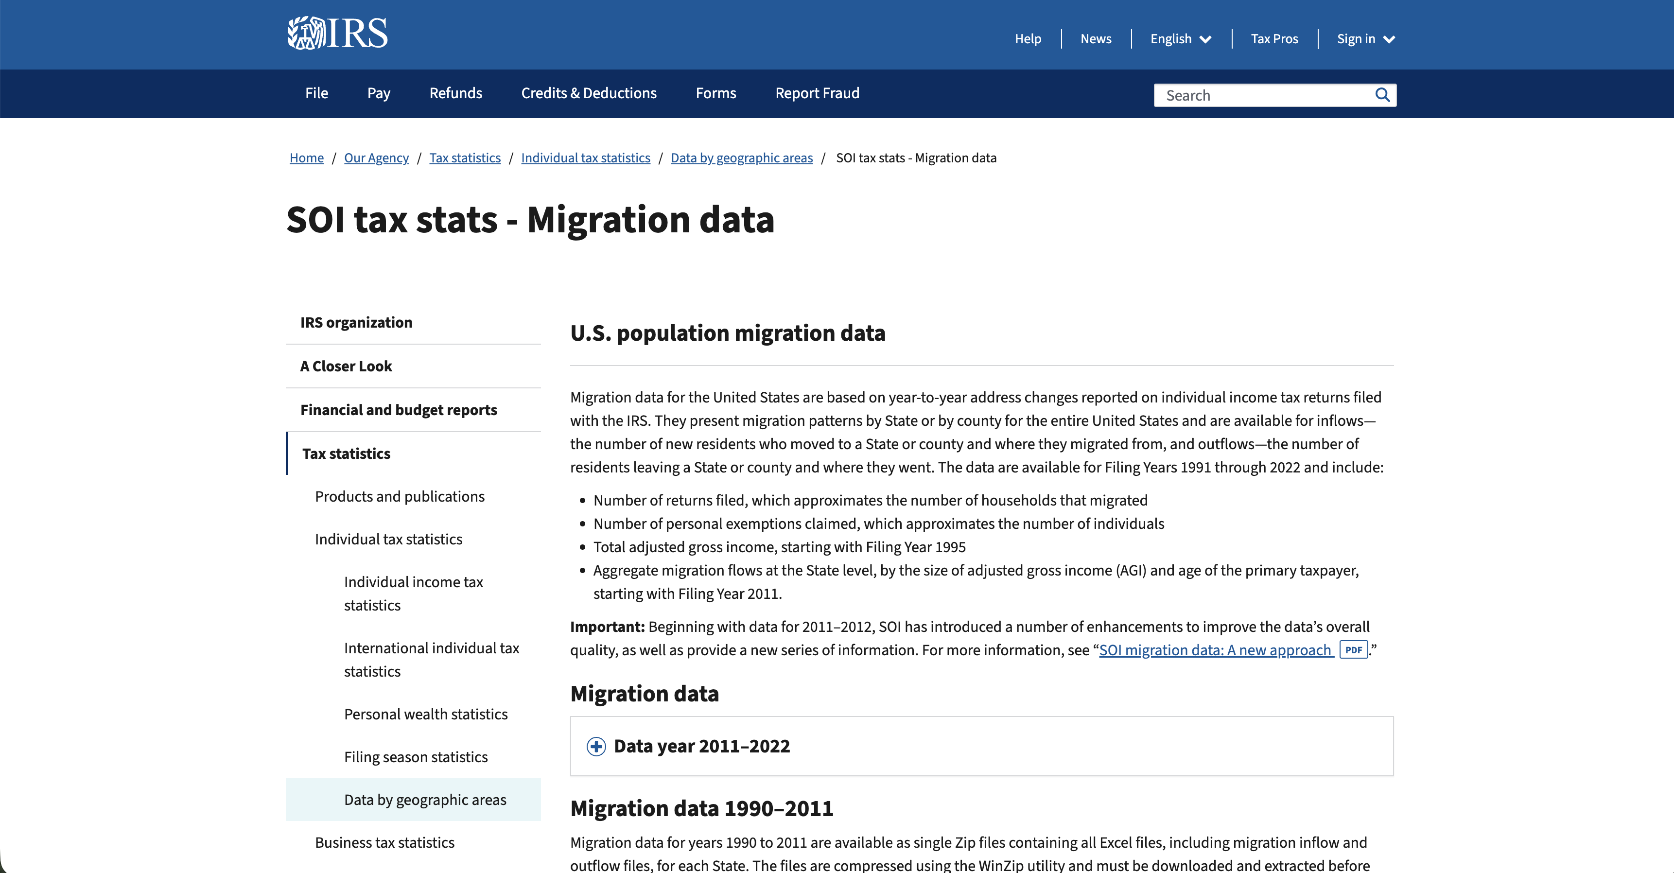Open Financial and budget reports section
This screenshot has width=1674, height=873.
coord(399,410)
